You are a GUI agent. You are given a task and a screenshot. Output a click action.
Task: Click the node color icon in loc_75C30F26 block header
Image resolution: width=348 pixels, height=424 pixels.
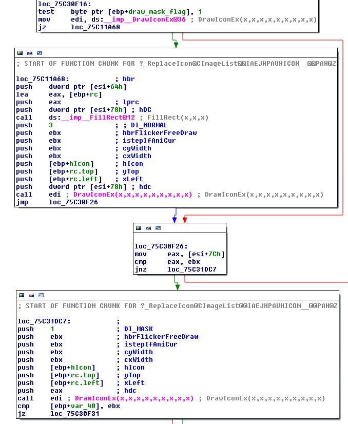tap(139, 228)
